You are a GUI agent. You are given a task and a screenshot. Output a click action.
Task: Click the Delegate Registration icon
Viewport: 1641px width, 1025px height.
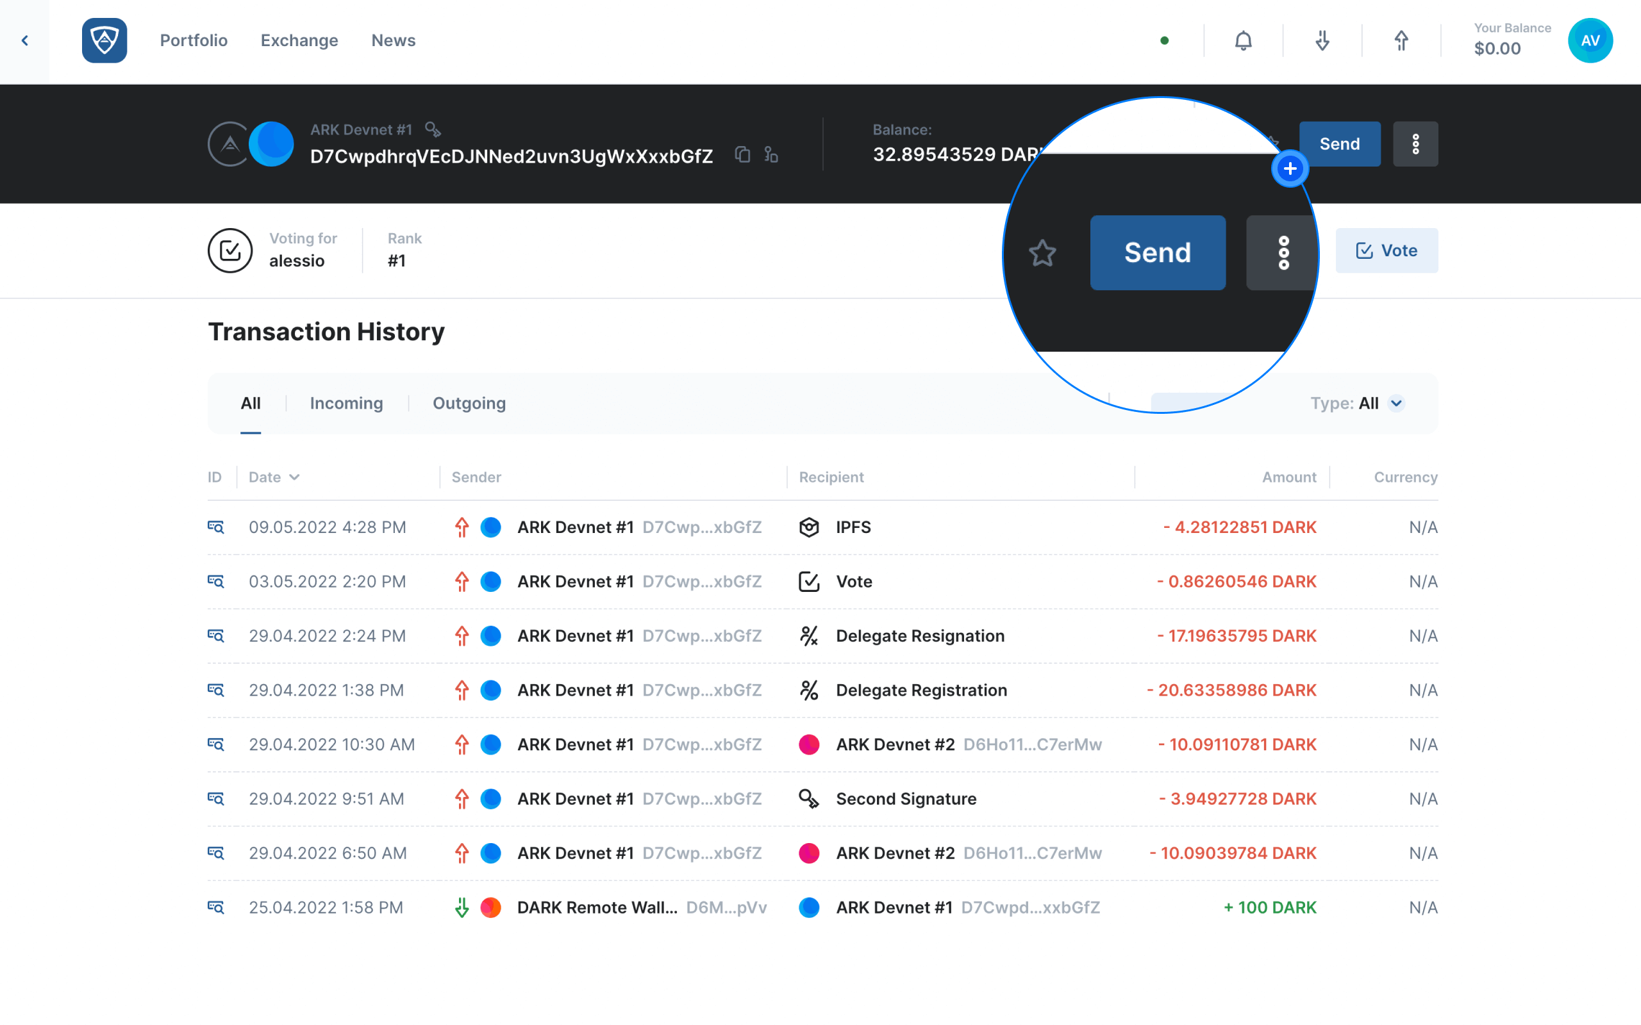pyautogui.click(x=809, y=689)
